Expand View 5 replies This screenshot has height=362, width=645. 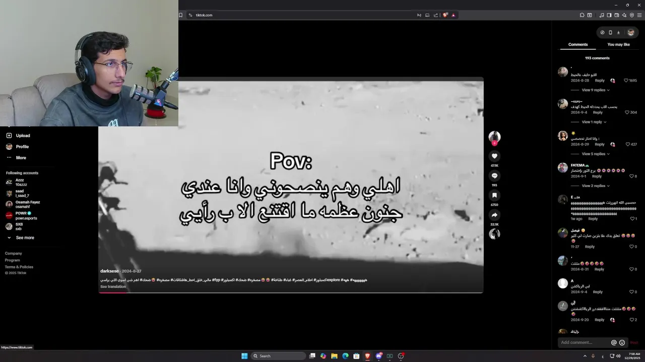tap(596, 154)
